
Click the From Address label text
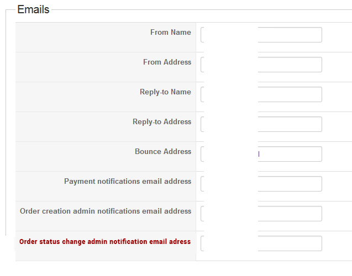pyautogui.click(x=167, y=62)
